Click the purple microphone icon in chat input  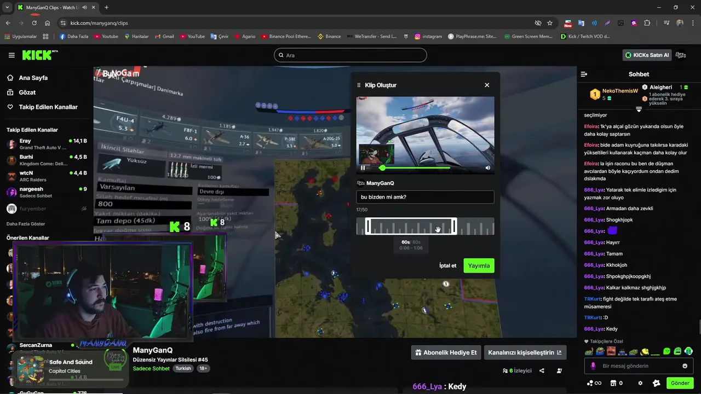593,366
